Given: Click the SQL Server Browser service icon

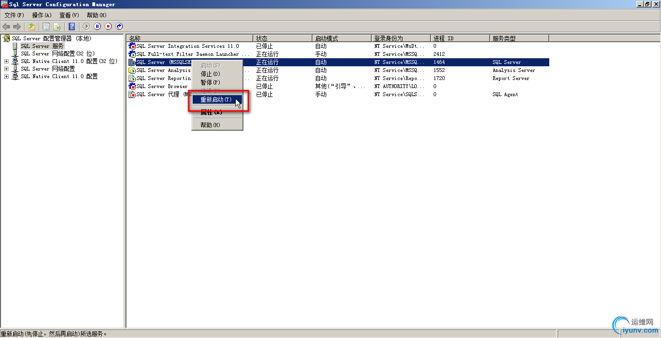Looking at the screenshot, I should click(132, 87).
